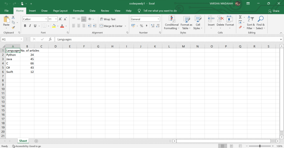This screenshot has height=148, width=284.
Task: Toggle Wrap Text for the cell
Action: tap(107, 19)
